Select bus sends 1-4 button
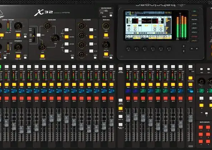The width and height of the screenshot is (212, 150). [x=91, y=30]
